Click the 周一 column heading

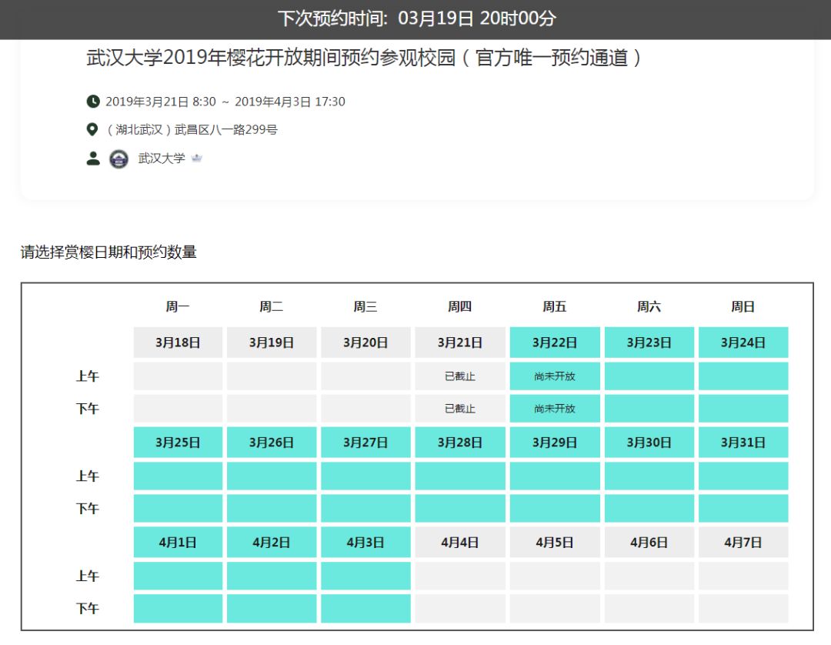click(x=178, y=306)
